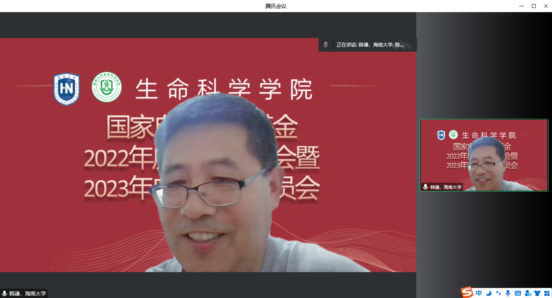Image resolution: width=552 pixels, height=298 pixels.
Task: Open the Sogou soft keyboard
Action: click(518, 293)
